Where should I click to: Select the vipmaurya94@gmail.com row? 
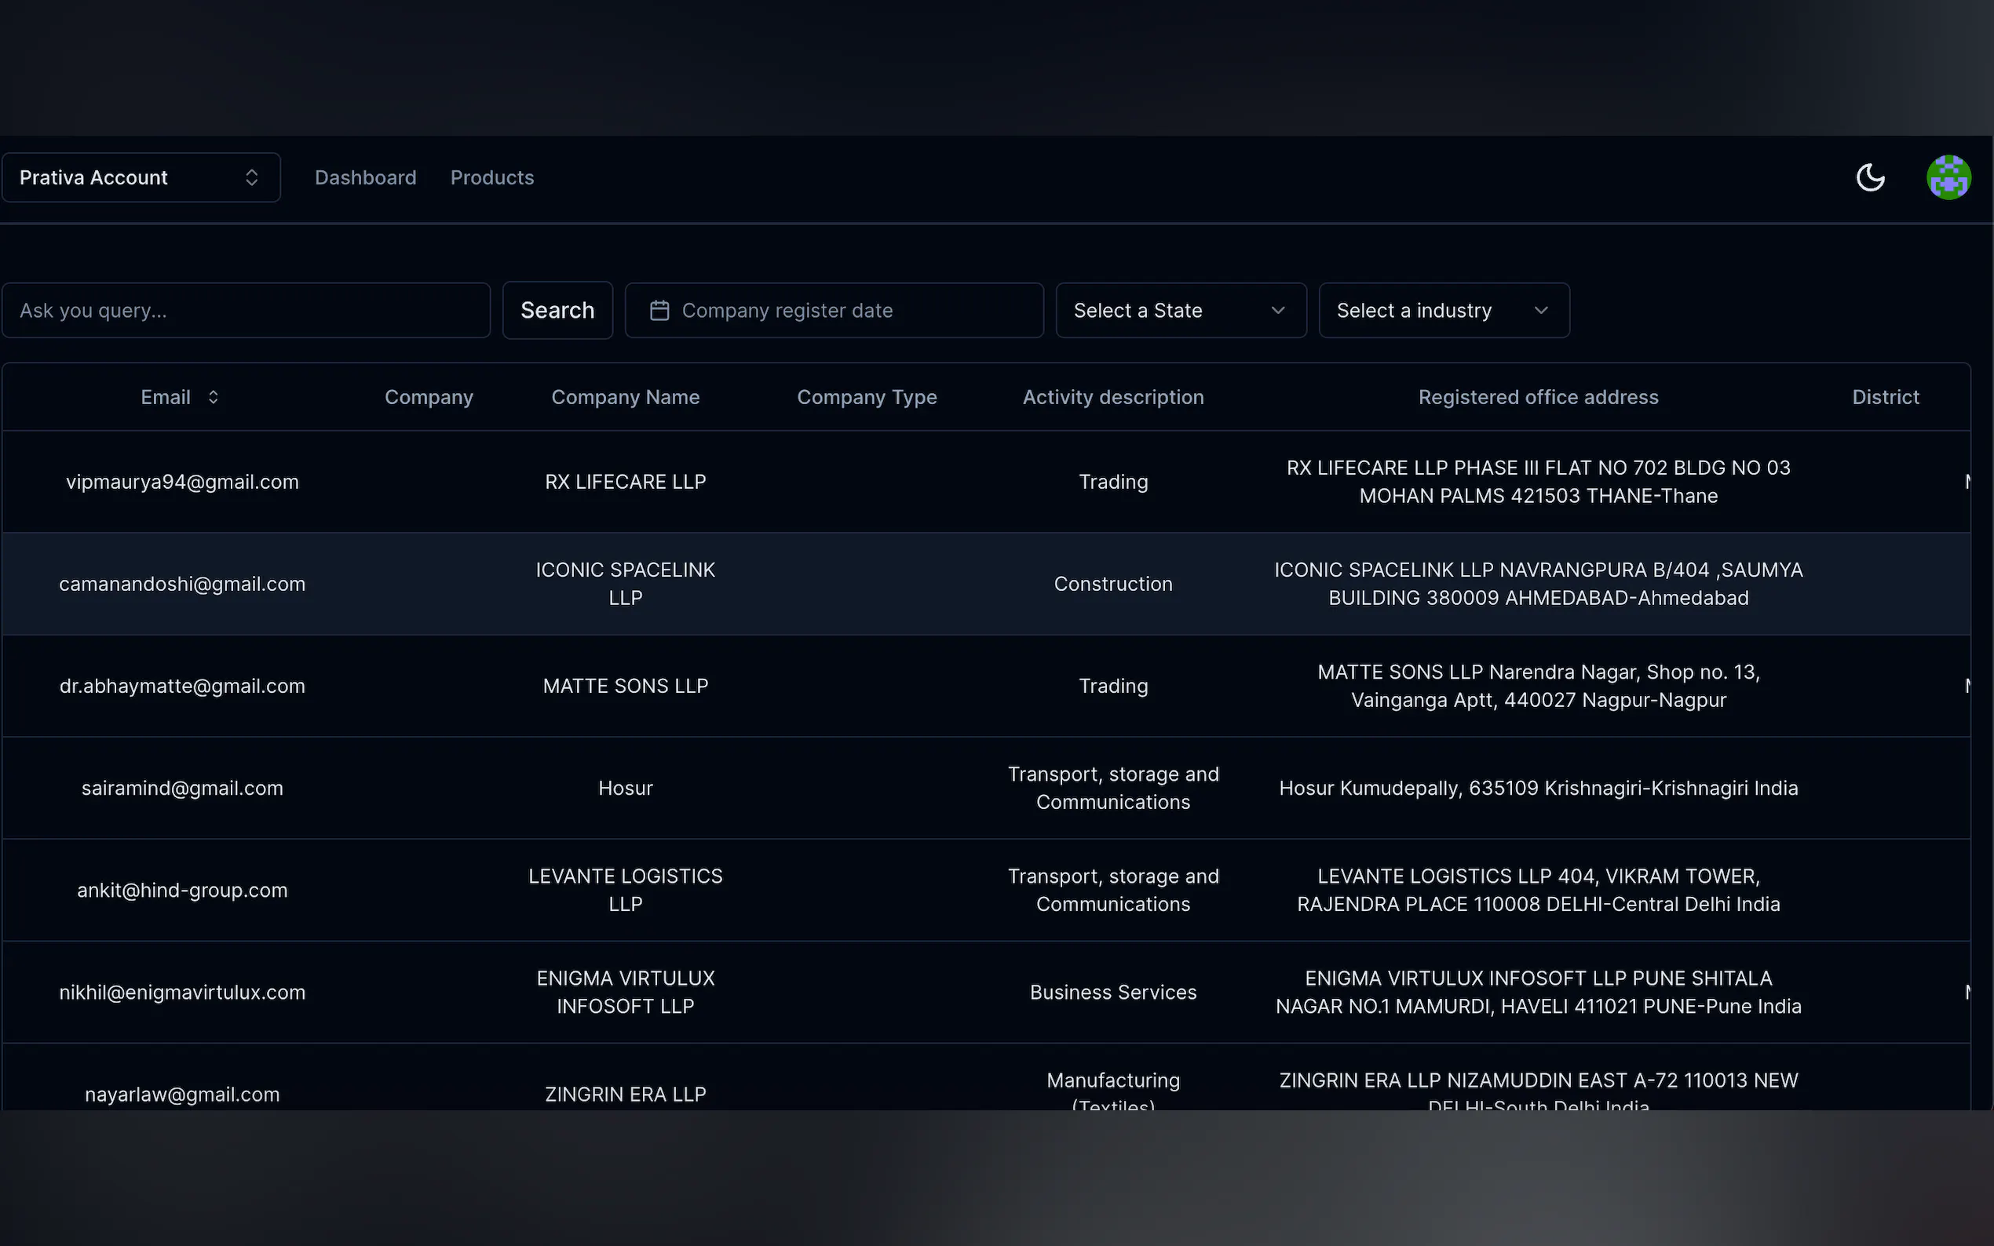point(182,482)
